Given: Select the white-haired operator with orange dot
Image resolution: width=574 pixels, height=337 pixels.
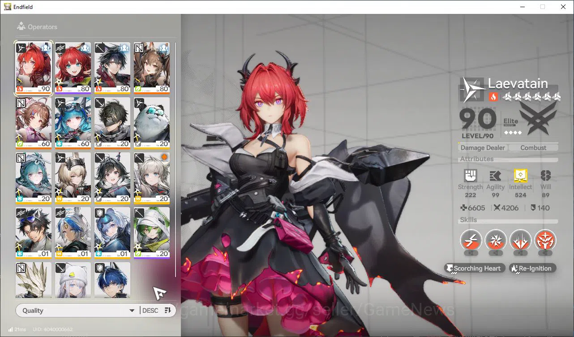Looking at the screenshot, I should 152,178.
